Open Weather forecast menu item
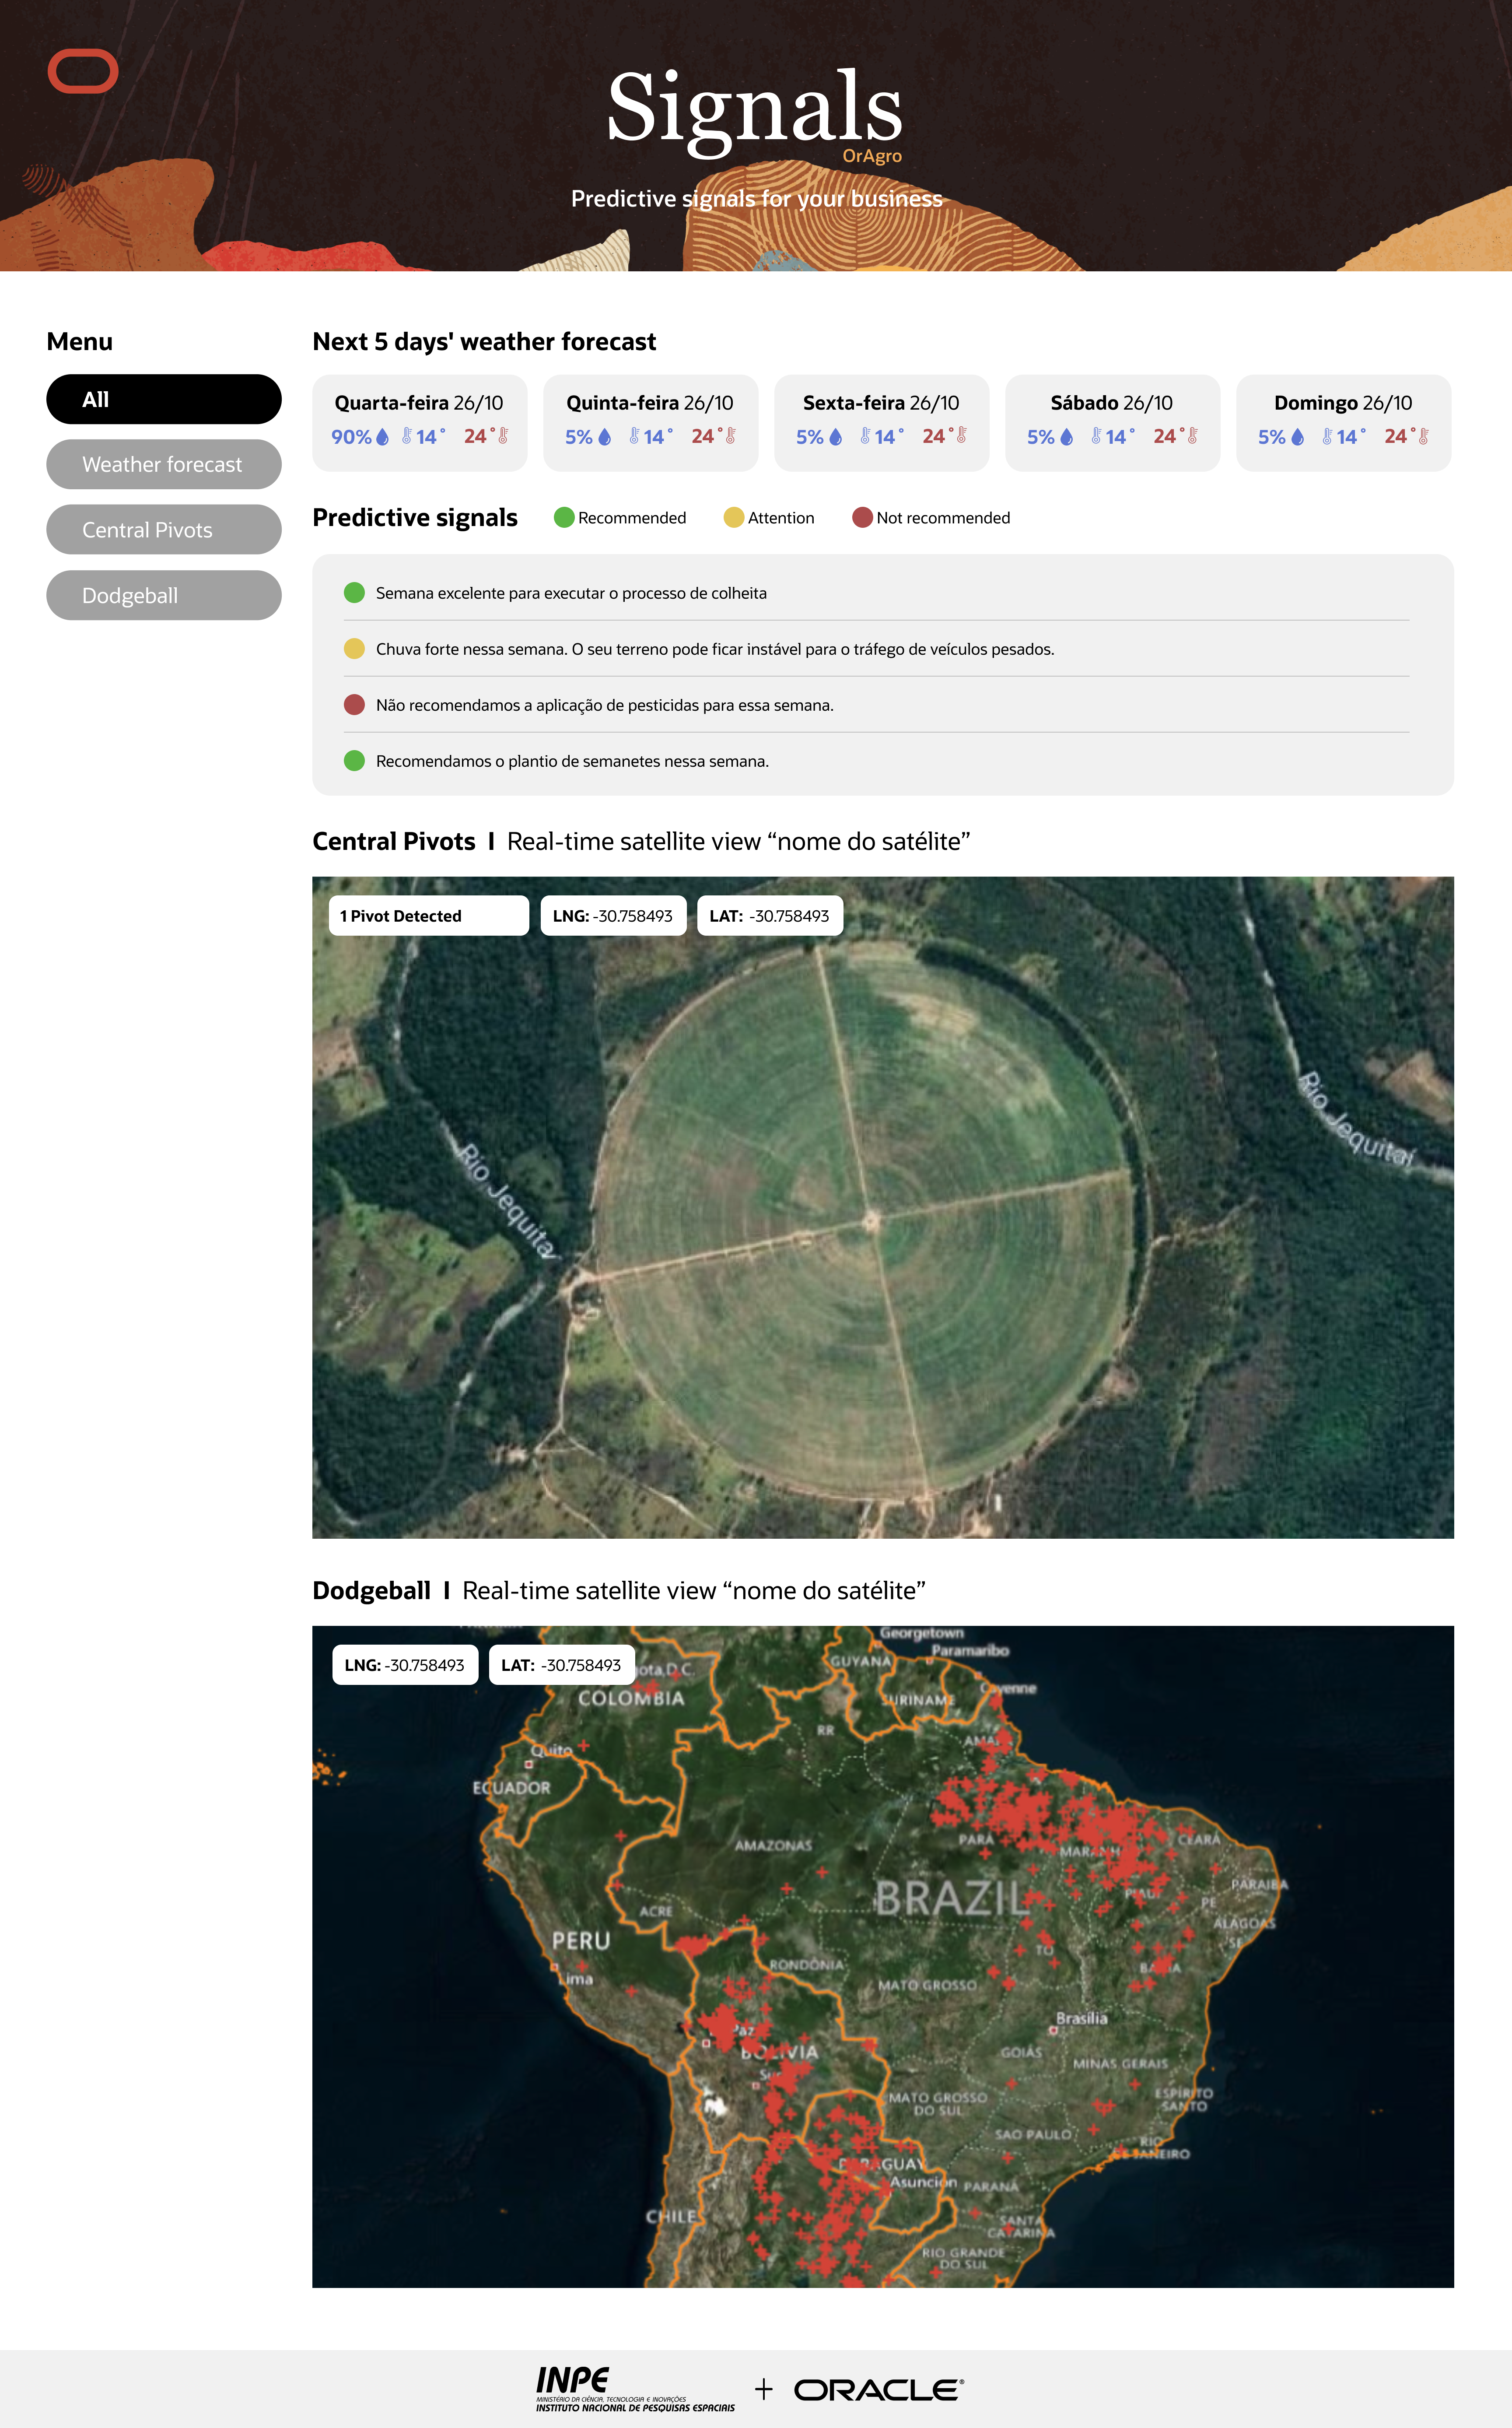The width and height of the screenshot is (1512, 2428). [164, 464]
